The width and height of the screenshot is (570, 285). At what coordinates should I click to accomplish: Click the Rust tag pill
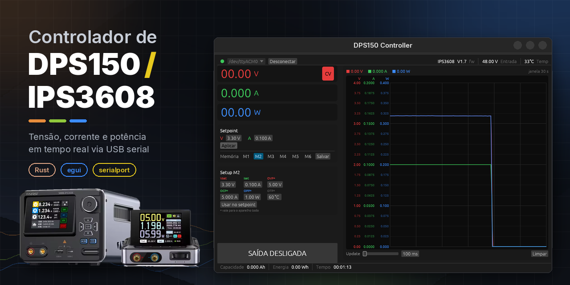point(42,170)
